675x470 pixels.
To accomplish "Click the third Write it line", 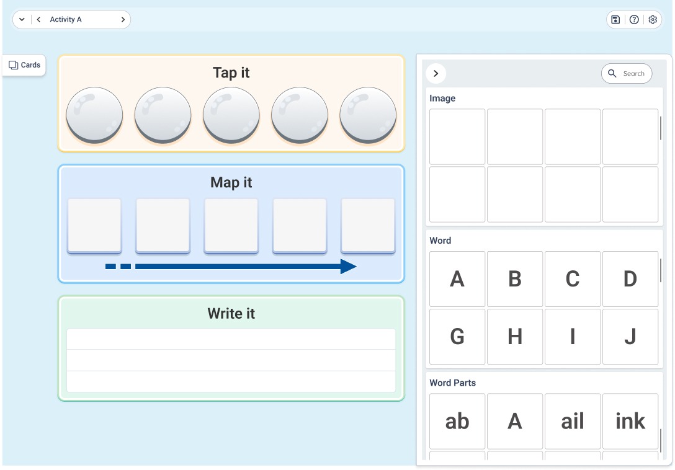I will click(x=231, y=381).
